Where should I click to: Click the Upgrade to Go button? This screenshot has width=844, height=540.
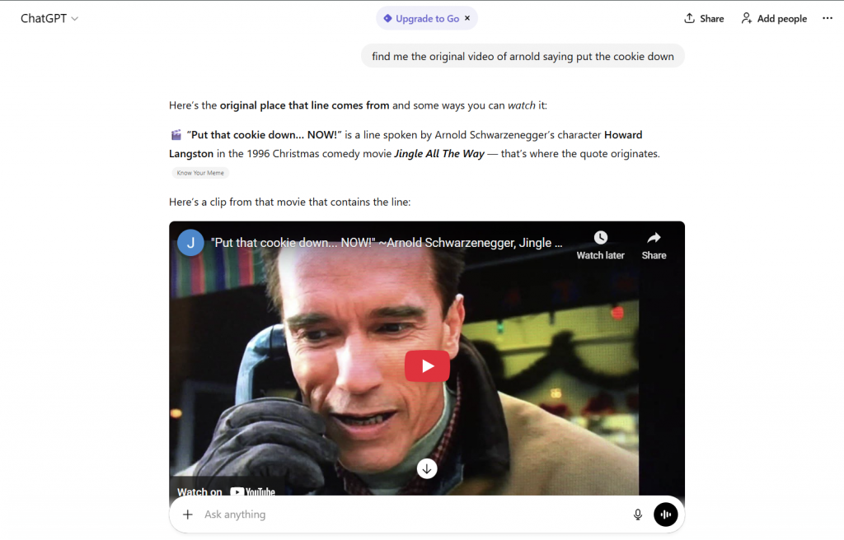click(x=420, y=18)
